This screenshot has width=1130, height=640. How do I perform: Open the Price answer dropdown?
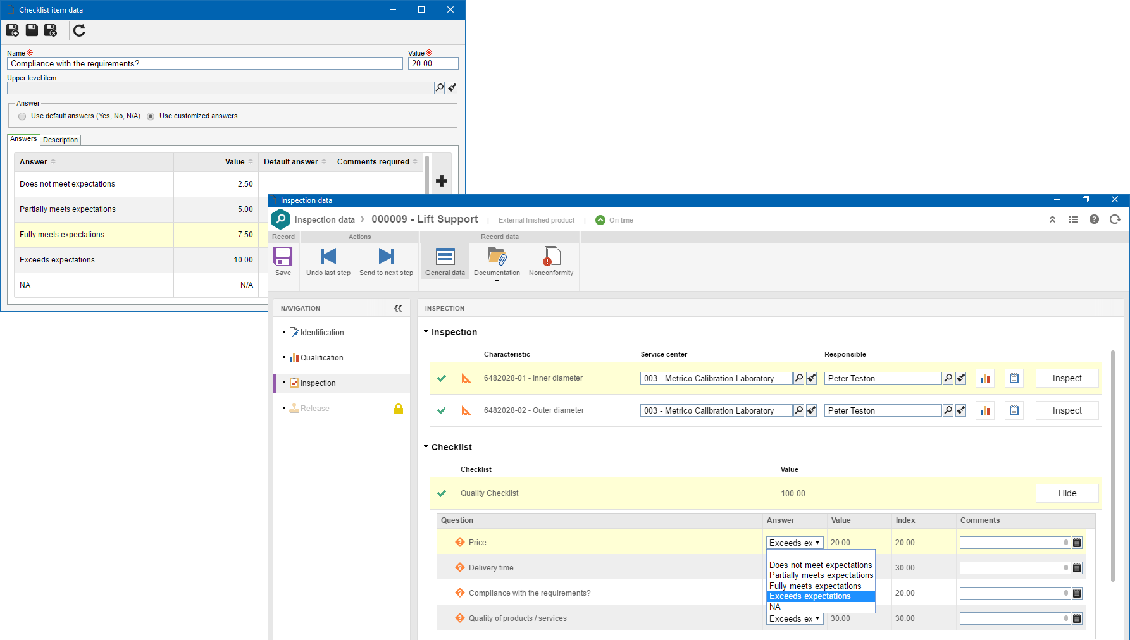[x=795, y=543]
